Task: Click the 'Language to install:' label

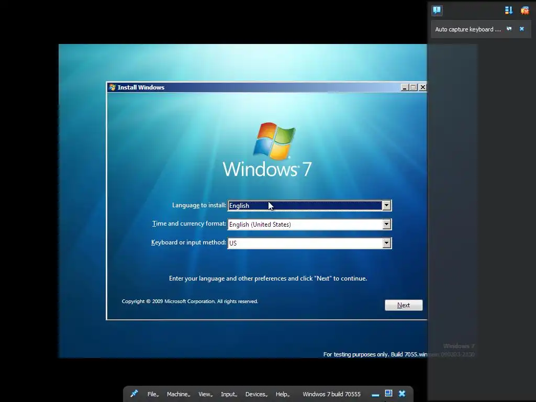Action: (x=199, y=205)
